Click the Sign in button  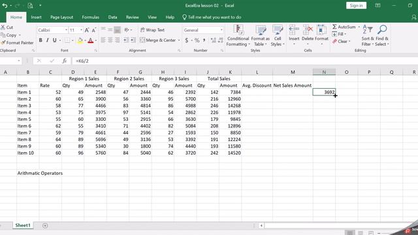[356, 6]
